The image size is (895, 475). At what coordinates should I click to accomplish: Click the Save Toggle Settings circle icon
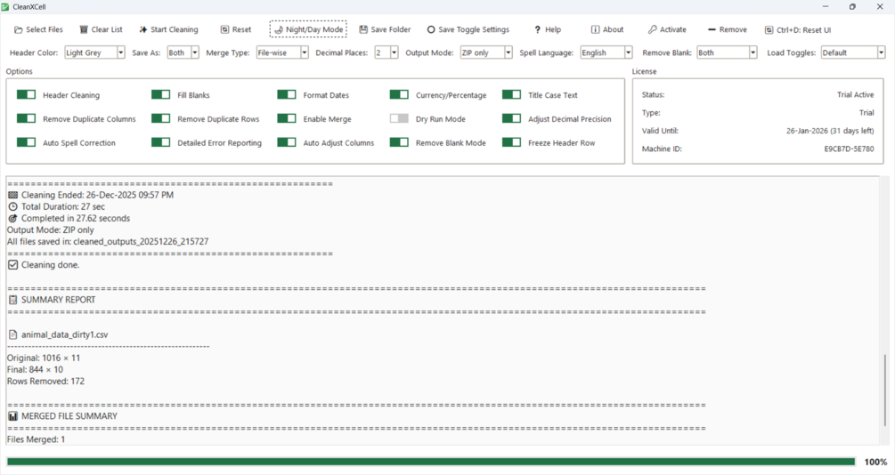coord(431,29)
